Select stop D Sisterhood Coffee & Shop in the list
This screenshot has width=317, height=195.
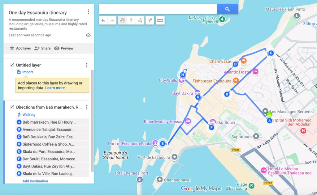pyautogui.click(x=52, y=144)
